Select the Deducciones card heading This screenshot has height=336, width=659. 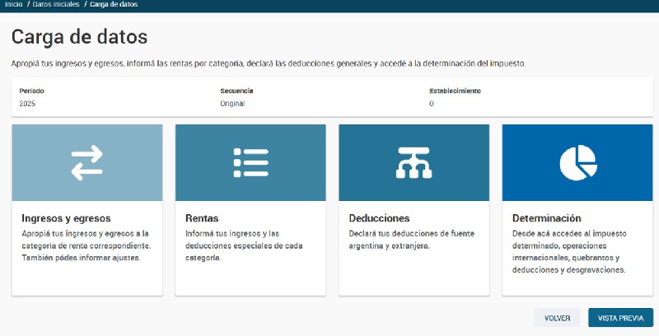coord(379,218)
